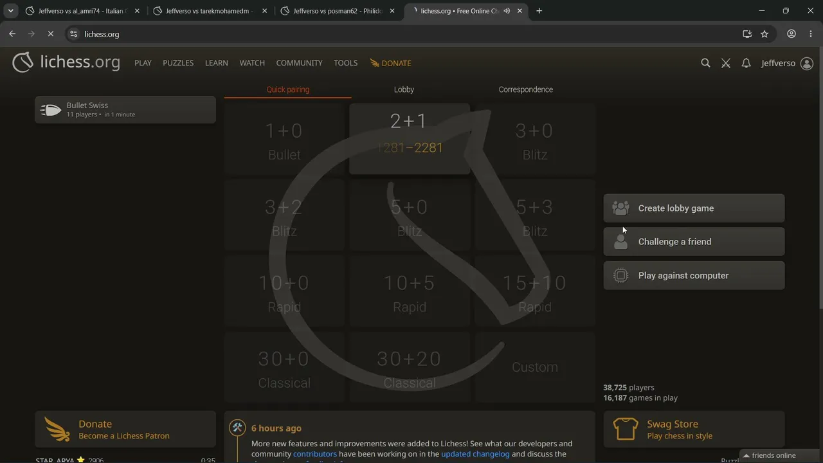Click the Swag Store t-shirt icon
Image resolution: width=823 pixels, height=463 pixels.
[x=626, y=429]
